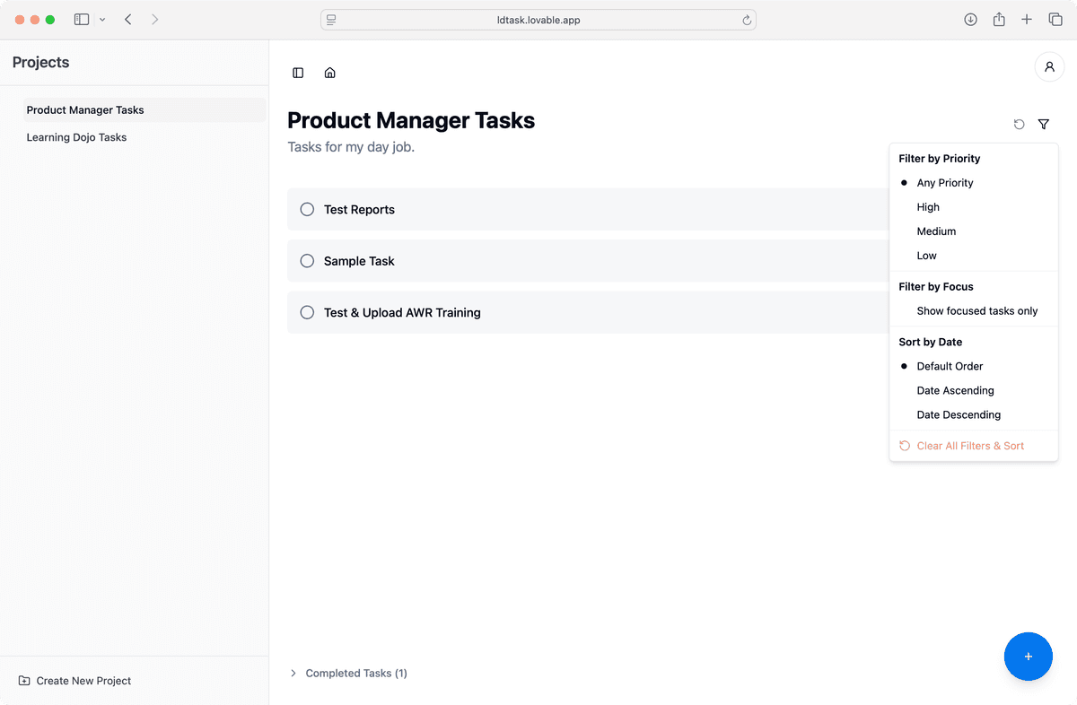Go forward with Safari forward arrow
1077x705 pixels.
[x=155, y=20]
